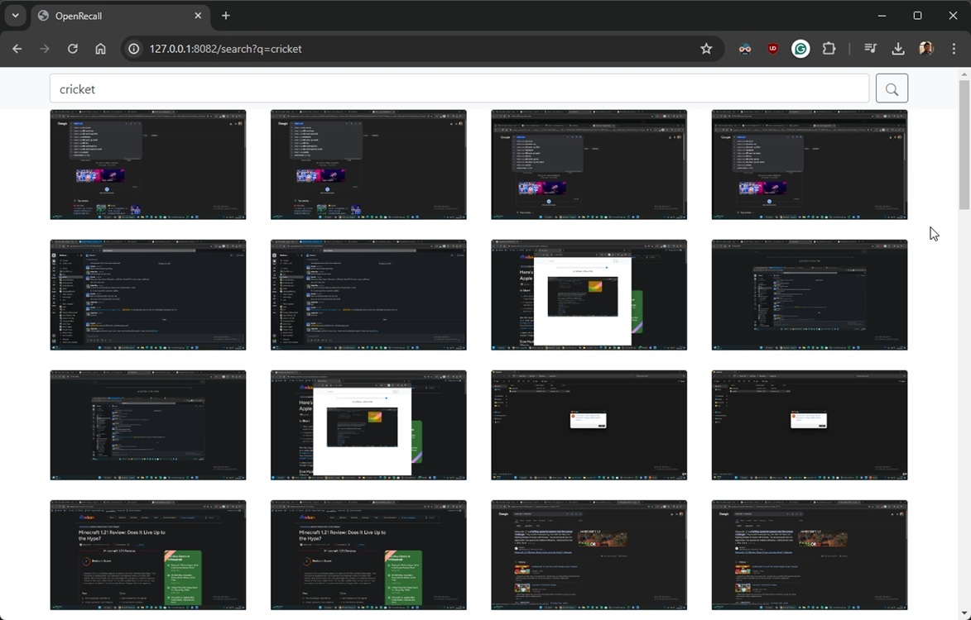
Task: Open the spy-face extension icon
Action: pyautogui.click(x=744, y=49)
